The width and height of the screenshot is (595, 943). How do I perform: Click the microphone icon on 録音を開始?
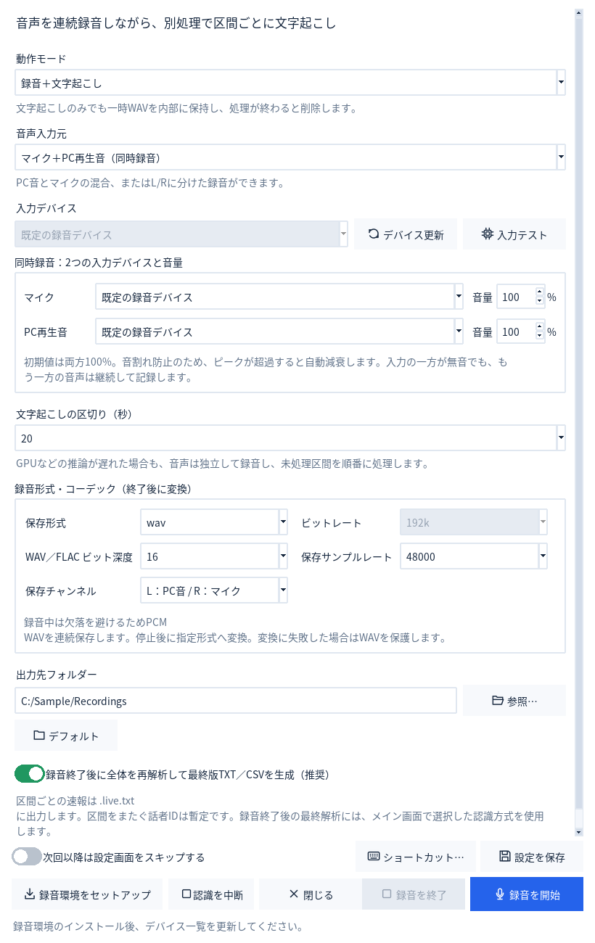(500, 894)
